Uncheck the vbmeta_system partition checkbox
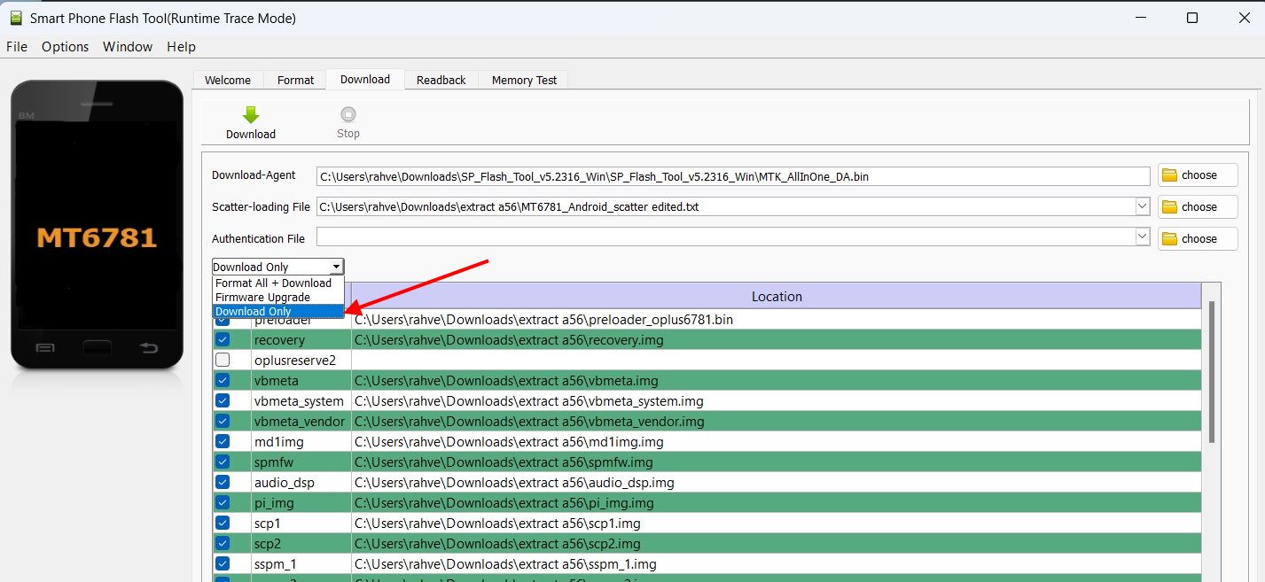Viewport: 1265px width, 582px height. pos(223,400)
